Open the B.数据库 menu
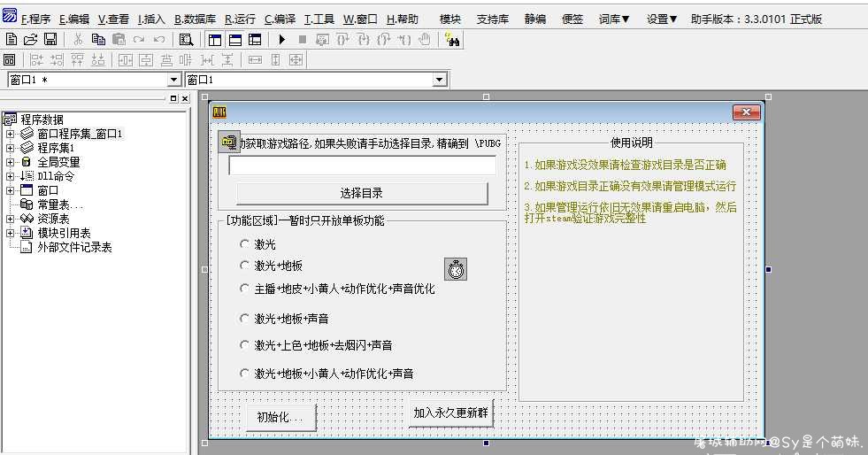This screenshot has height=455, width=868. click(195, 19)
